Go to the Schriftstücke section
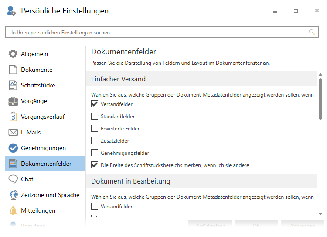This screenshot has width=327, height=237. coord(45,85)
